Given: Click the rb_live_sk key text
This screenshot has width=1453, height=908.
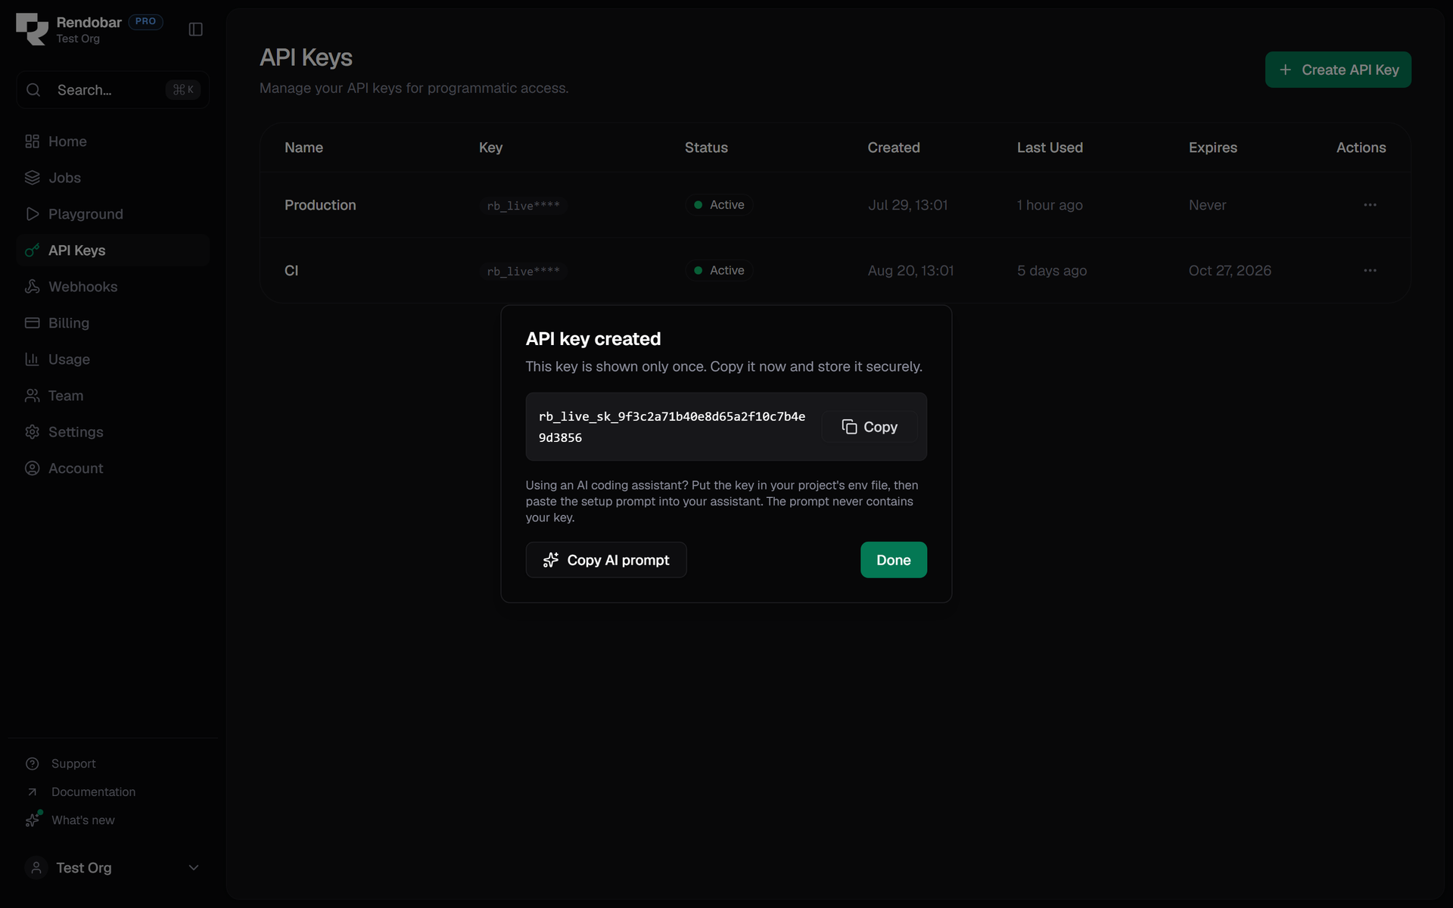Looking at the screenshot, I should pos(672,427).
